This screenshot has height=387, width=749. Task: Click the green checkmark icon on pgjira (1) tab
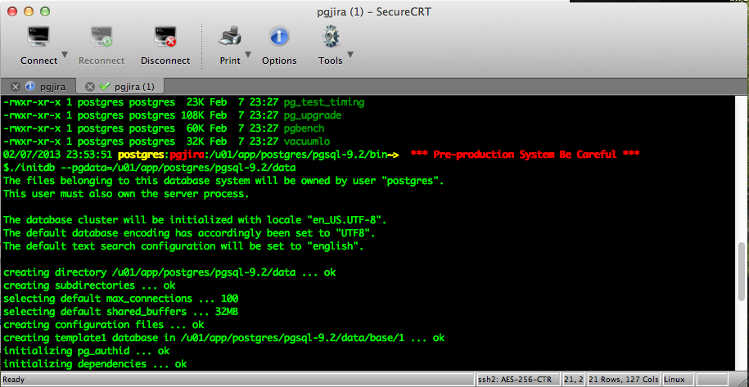[104, 87]
